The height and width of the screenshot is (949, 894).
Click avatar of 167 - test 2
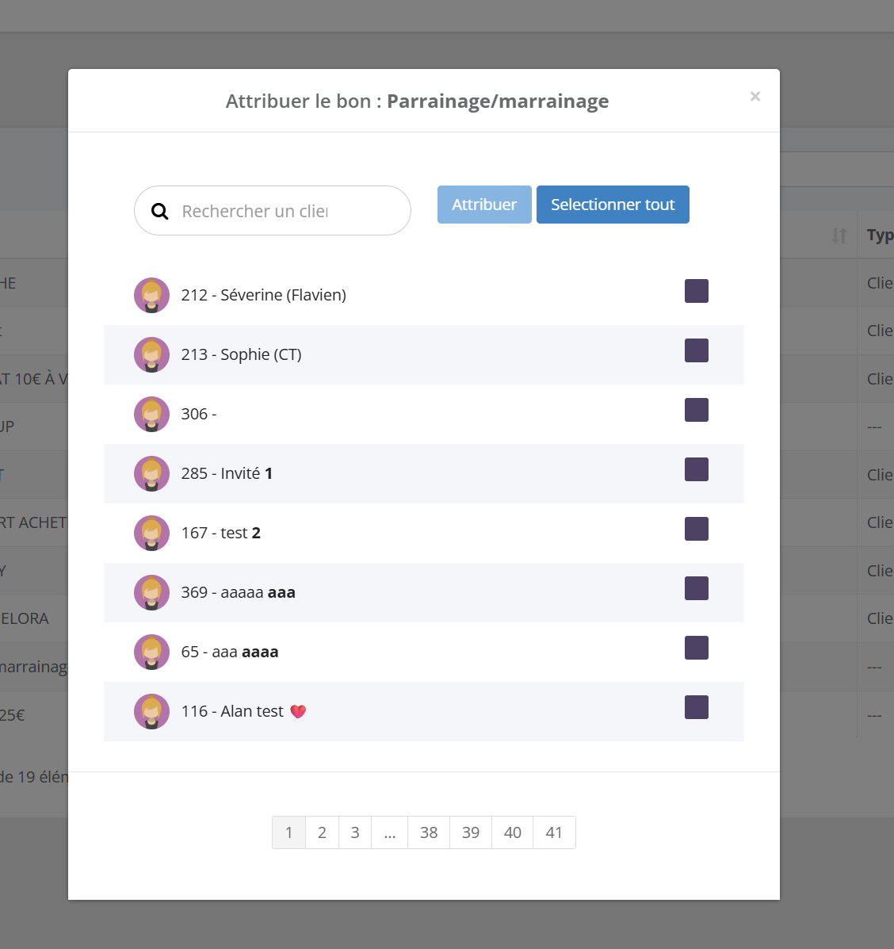(x=152, y=534)
